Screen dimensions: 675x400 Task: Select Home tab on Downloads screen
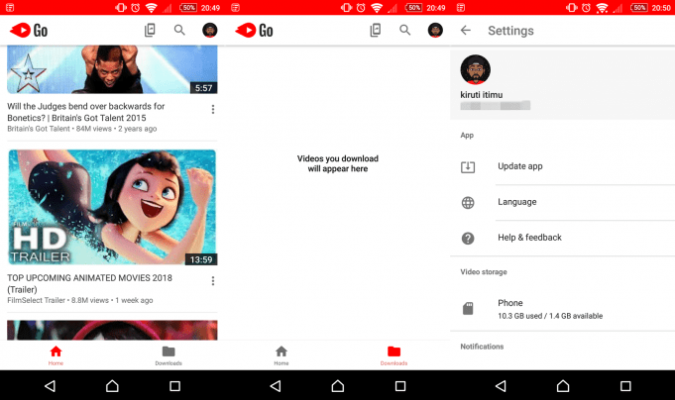coord(281,355)
